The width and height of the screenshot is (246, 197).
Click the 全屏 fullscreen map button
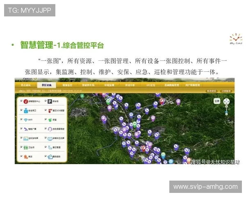coord(217,101)
